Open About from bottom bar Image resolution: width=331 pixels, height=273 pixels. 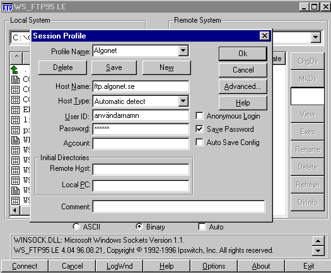tap(261, 266)
